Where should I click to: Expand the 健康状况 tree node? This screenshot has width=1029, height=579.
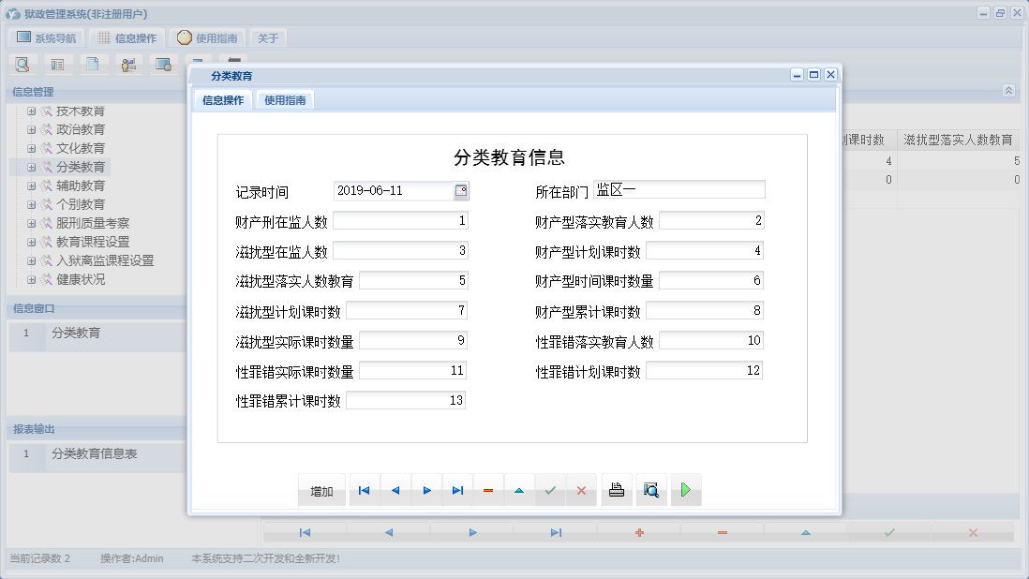(x=31, y=280)
